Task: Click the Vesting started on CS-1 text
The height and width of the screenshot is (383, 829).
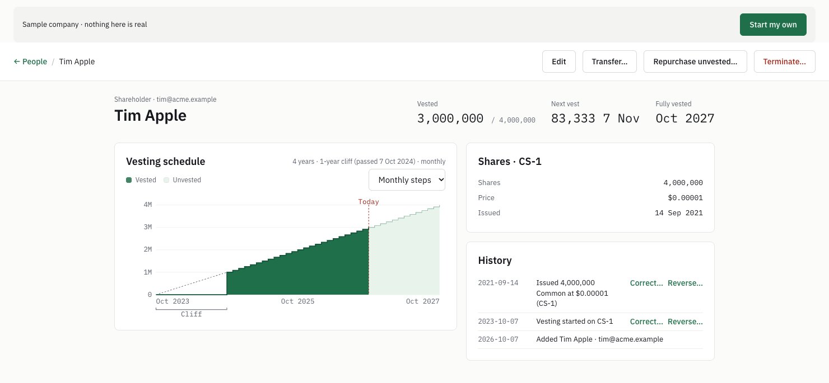Action: click(575, 321)
